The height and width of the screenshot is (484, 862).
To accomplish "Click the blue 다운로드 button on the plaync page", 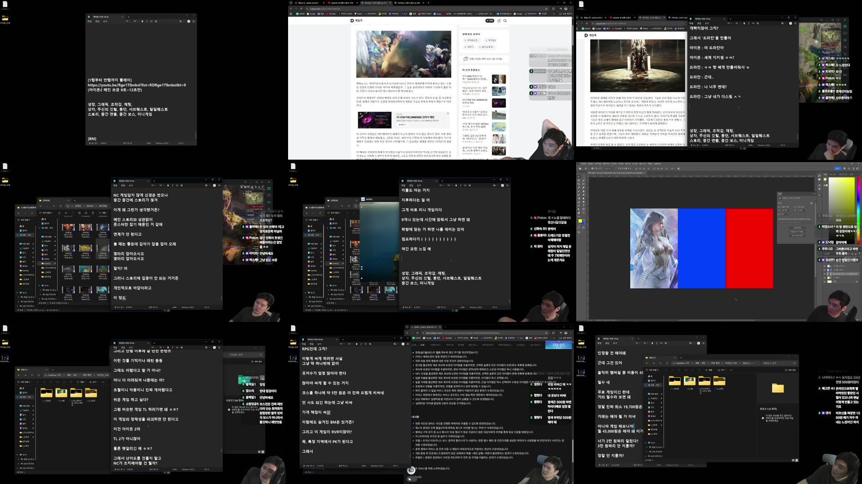I will [558, 344].
